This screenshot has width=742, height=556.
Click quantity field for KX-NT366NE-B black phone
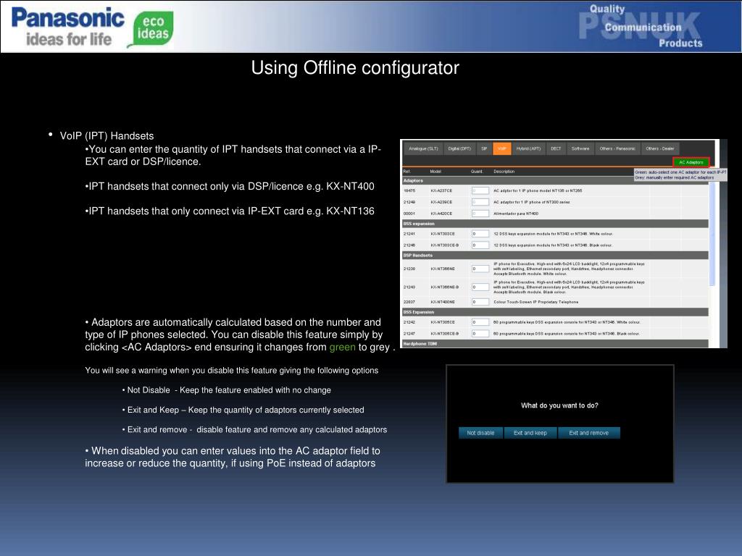click(480, 287)
